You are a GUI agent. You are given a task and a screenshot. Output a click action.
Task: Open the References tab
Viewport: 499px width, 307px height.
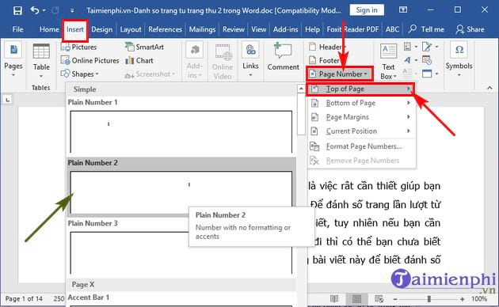(x=165, y=29)
